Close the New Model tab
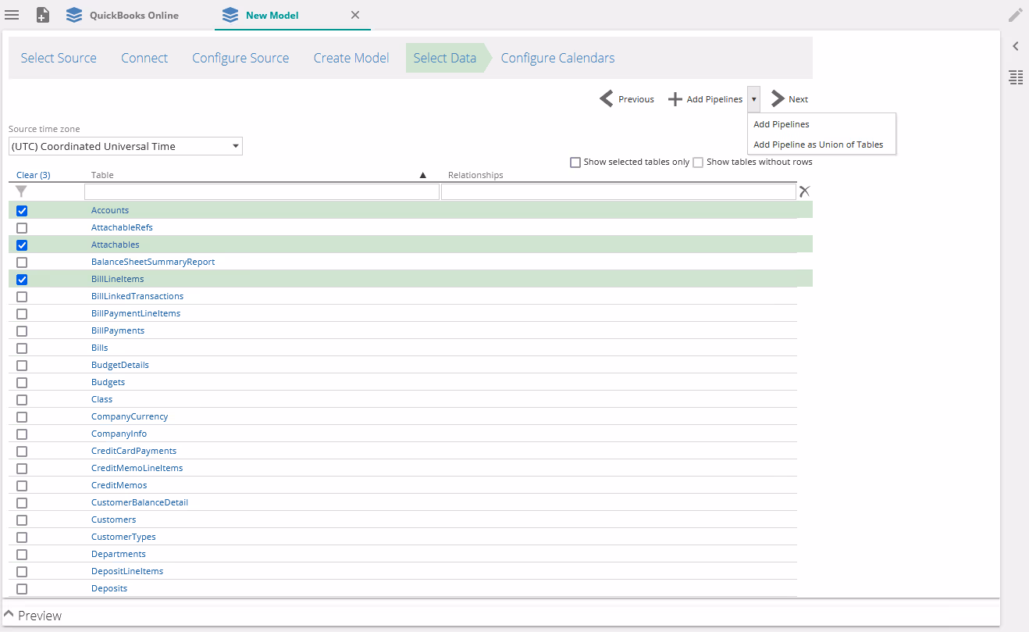 click(354, 15)
